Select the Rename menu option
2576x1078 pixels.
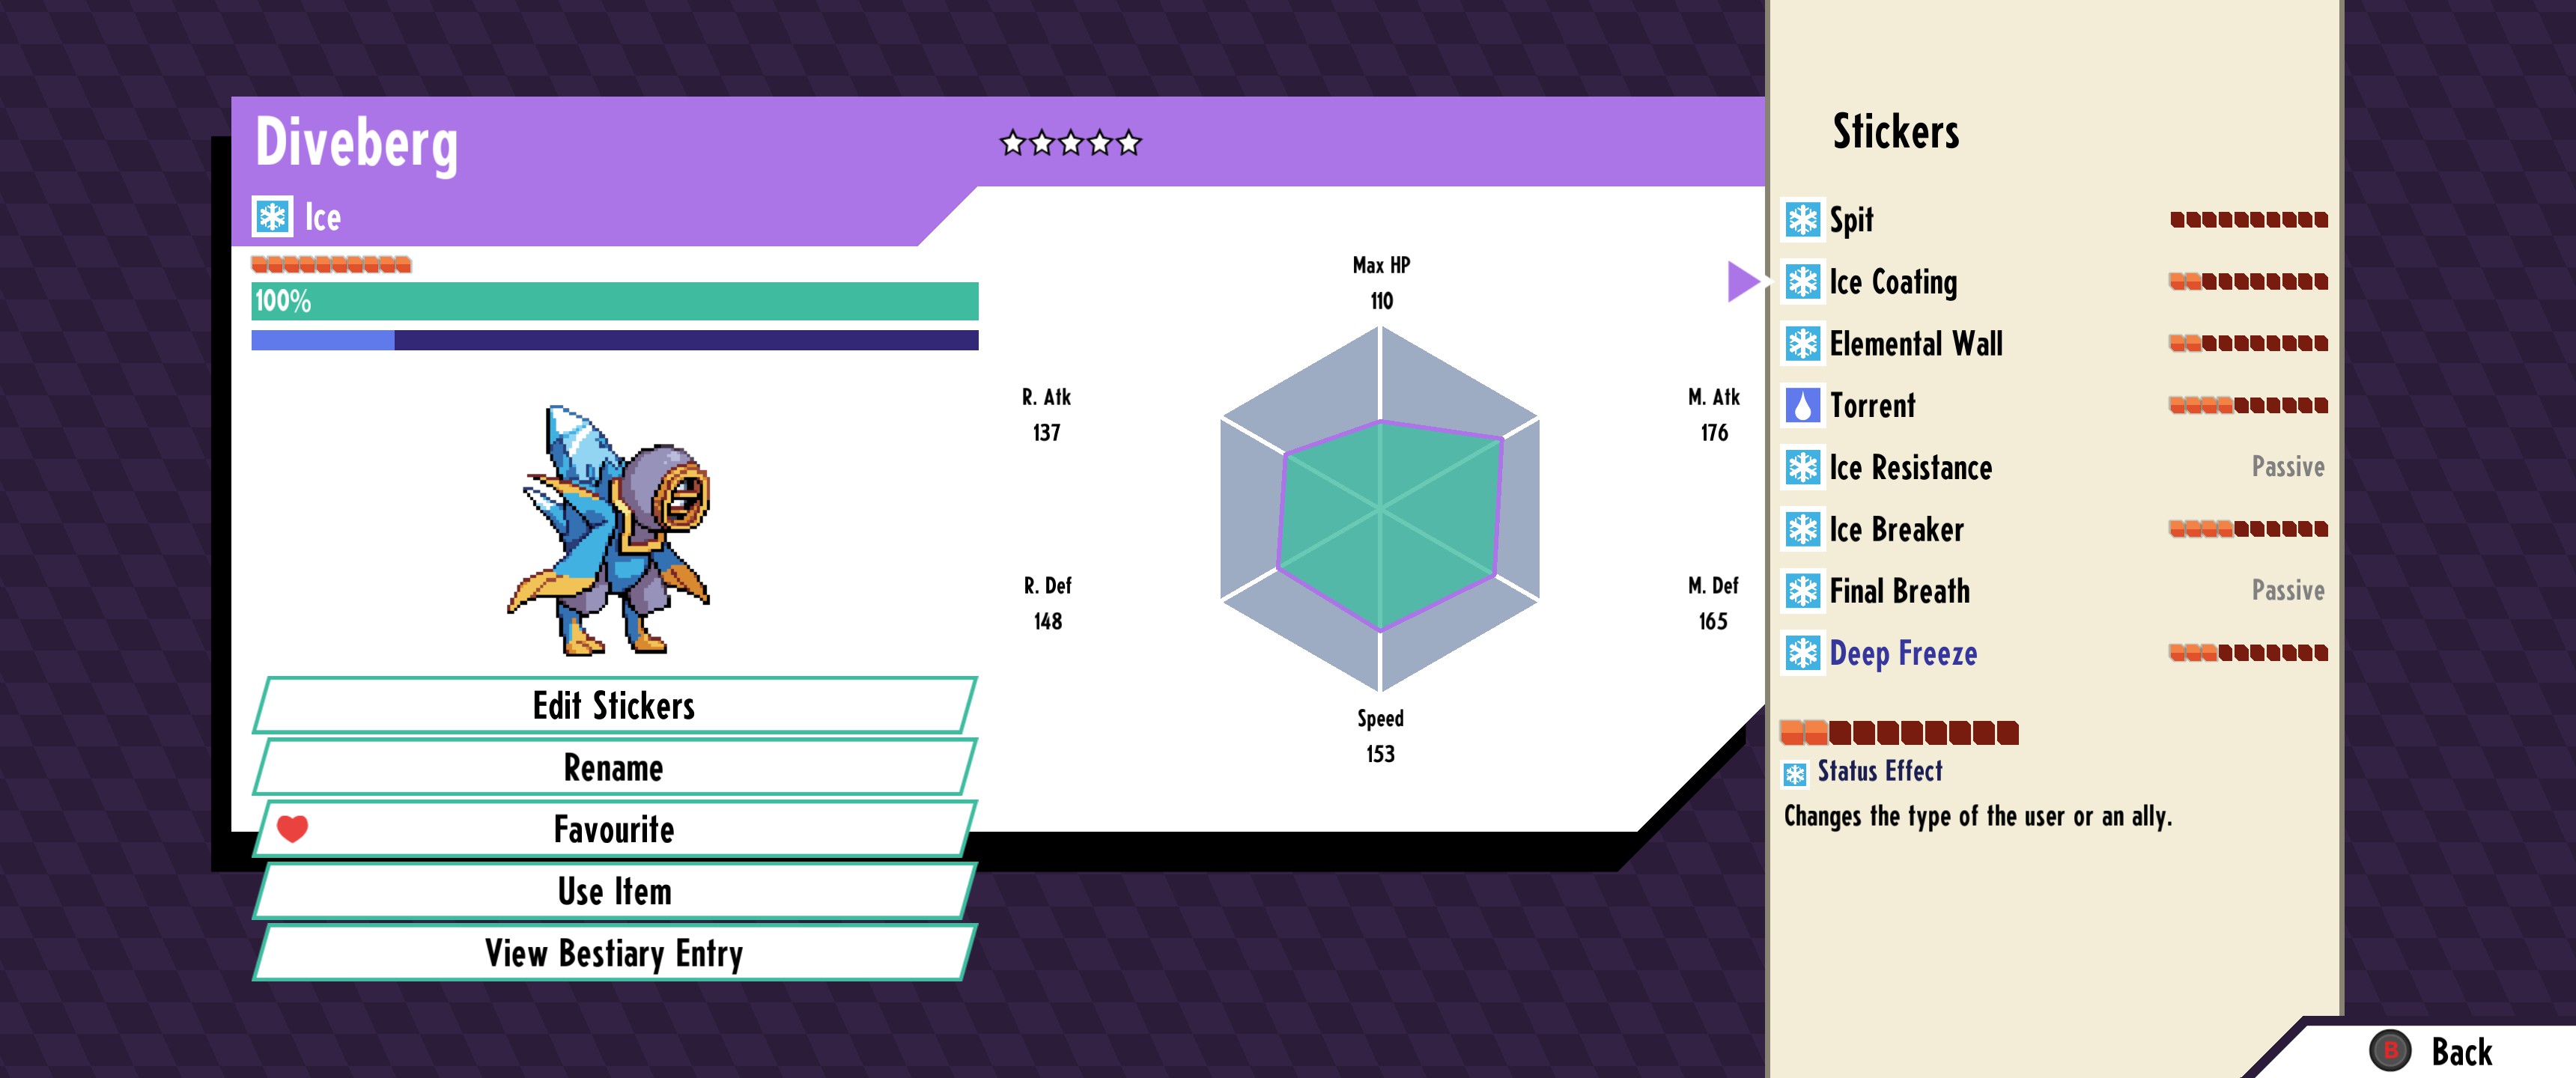613,768
